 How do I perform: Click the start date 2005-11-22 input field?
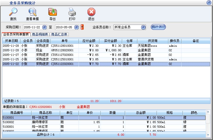coord(32,27)
